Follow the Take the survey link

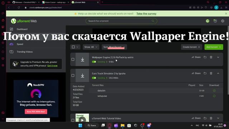click(x=146, y=14)
